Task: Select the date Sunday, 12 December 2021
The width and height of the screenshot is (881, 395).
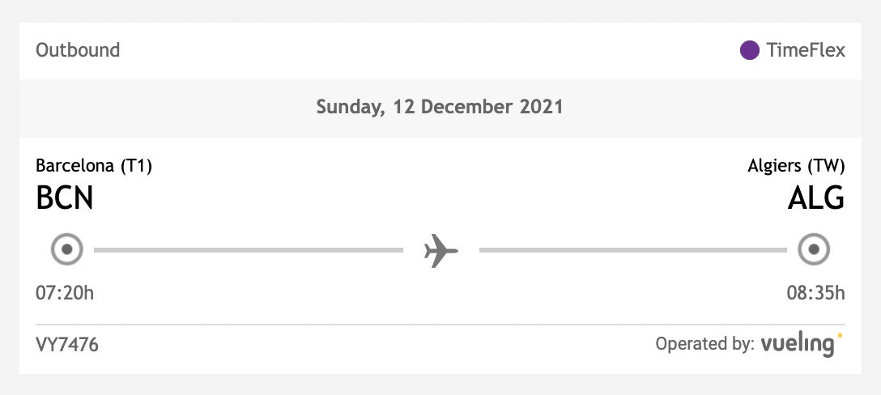Action: coord(440,106)
